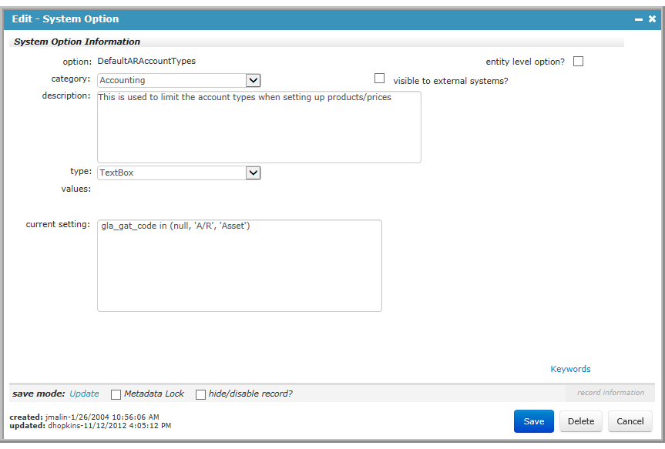Tick the hide/disable record checkbox
The image size is (665, 449).
200,394
